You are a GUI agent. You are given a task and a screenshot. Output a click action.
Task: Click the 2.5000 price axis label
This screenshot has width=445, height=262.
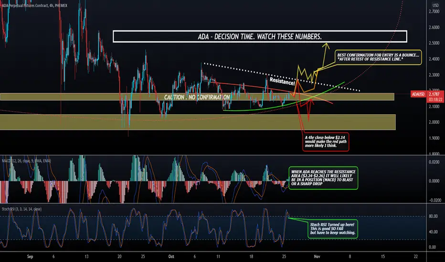434,43
